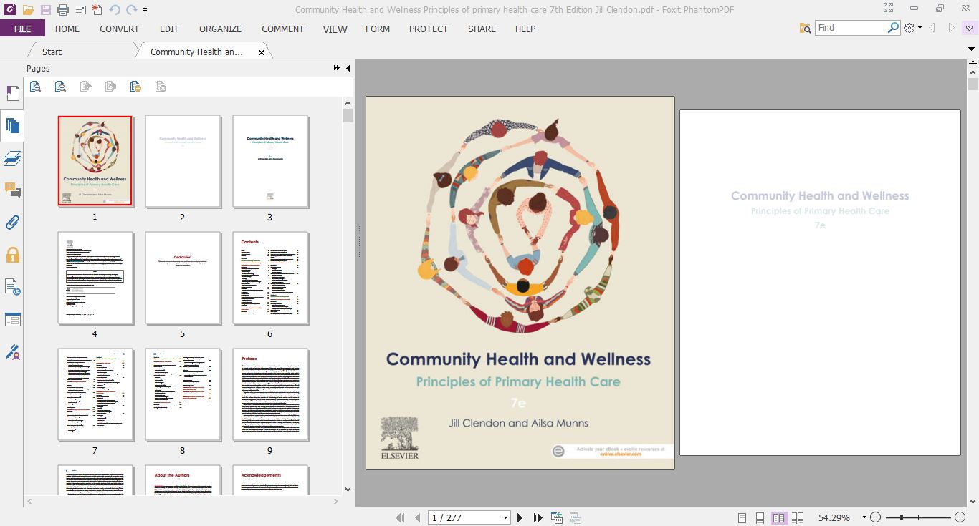This screenshot has width=979, height=526.
Task: Click the Redo arrow icon
Action: [x=132, y=10]
